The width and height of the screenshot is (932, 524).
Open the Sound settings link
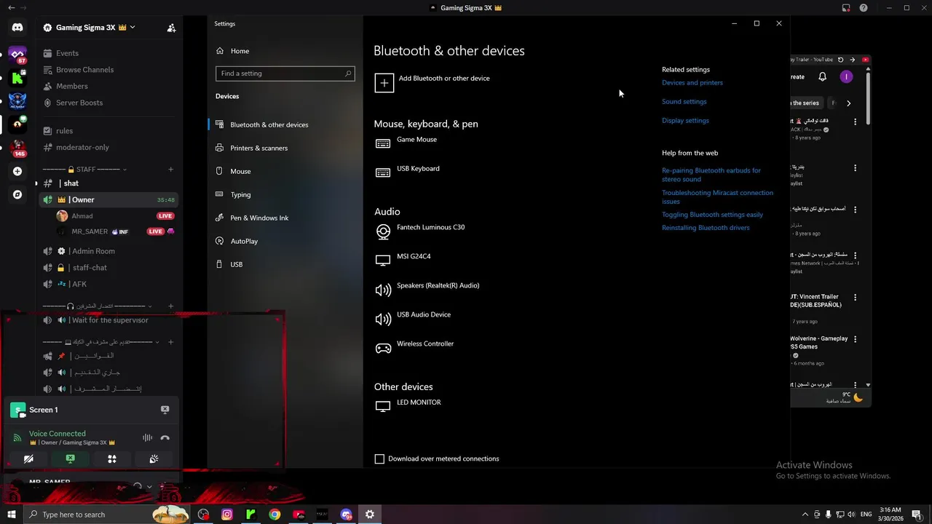(x=684, y=102)
